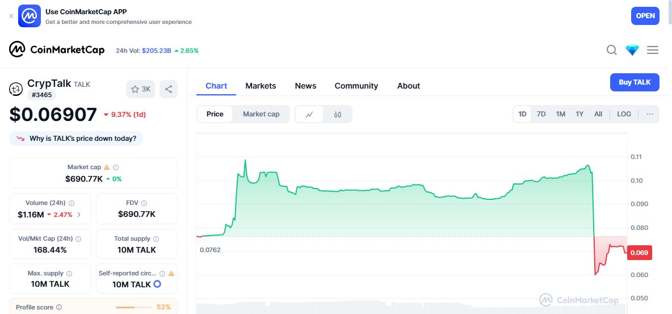The image size is (672, 314).
Task: Click the 0.0762 opening price label
Action: click(210, 250)
